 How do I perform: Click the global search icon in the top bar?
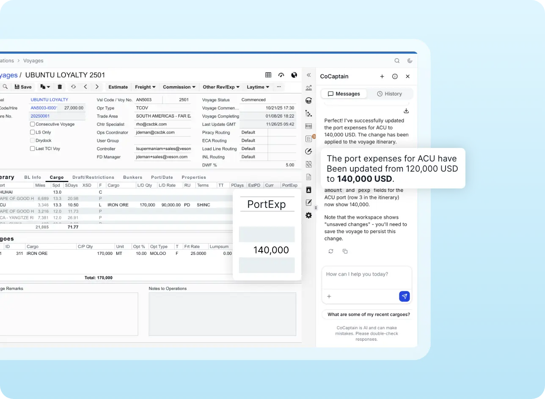tap(397, 60)
